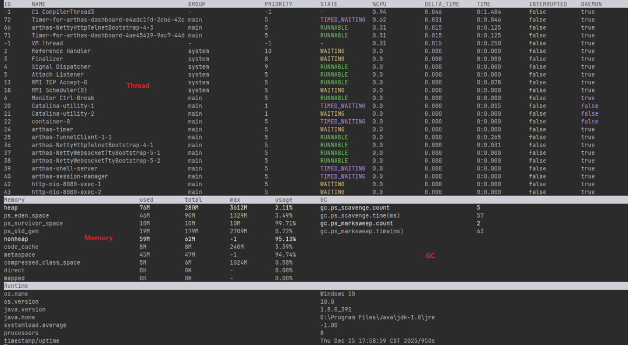Select RMI TCP Accept-0 thread
The height and width of the screenshot is (345, 628).
(59, 82)
